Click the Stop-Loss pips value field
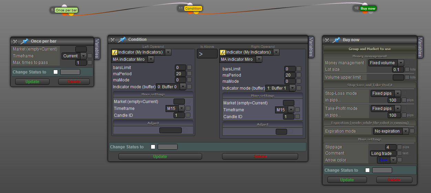This screenshot has width=431, height=193. click(394, 100)
